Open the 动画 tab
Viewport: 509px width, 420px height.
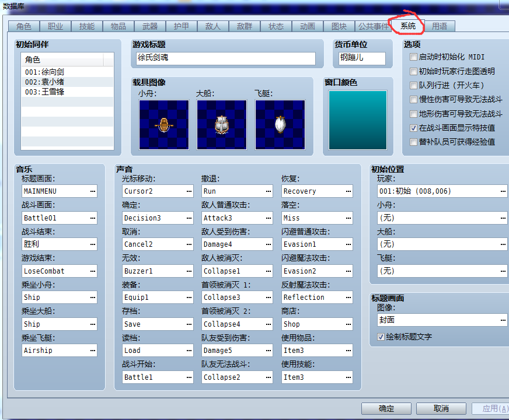click(308, 26)
